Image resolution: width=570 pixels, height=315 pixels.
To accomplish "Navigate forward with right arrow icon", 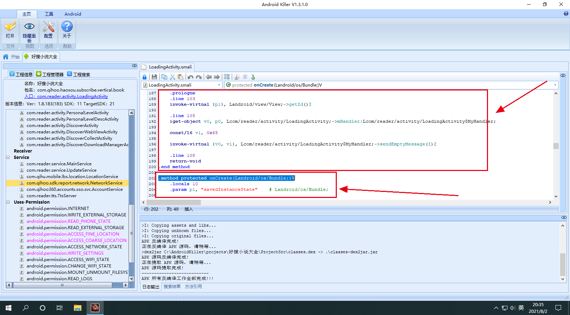I will (217, 77).
